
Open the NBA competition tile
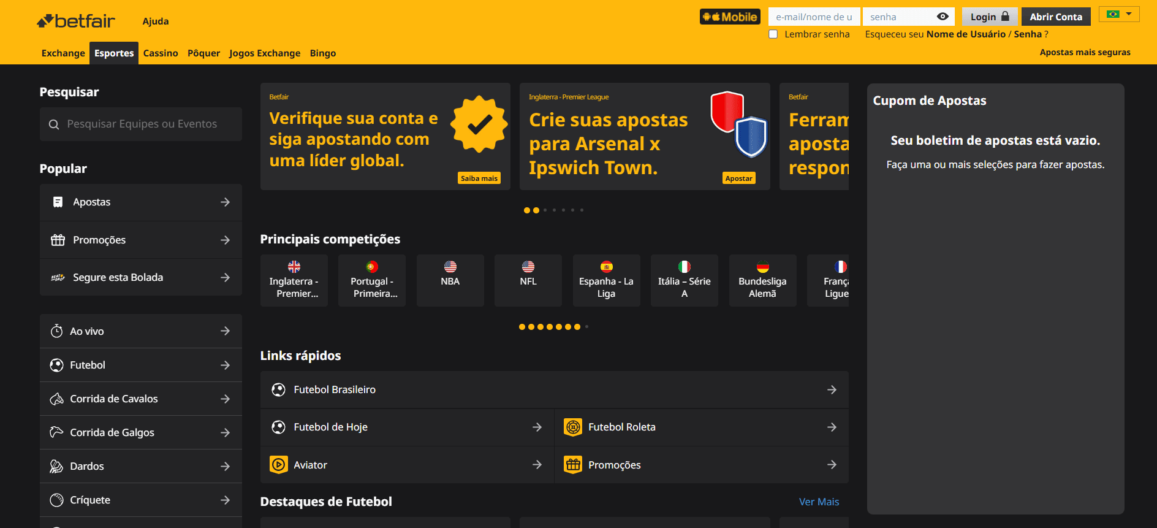450,280
